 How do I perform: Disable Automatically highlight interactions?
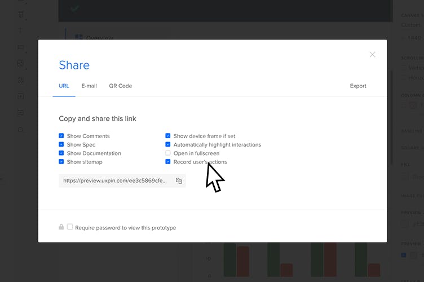pyautogui.click(x=168, y=144)
